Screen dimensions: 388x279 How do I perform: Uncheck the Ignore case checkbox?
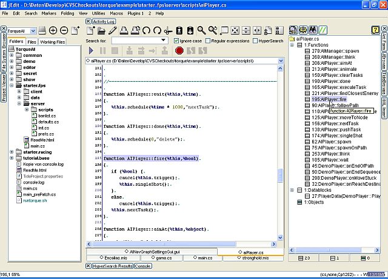[x=176, y=41]
